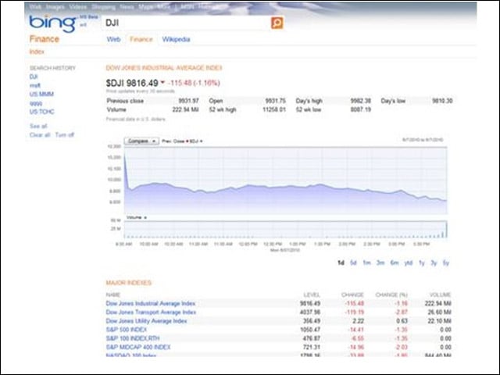Image resolution: width=500 pixels, height=375 pixels.
Task: Open Shopping in the top navigation bar
Action: click(103, 7)
